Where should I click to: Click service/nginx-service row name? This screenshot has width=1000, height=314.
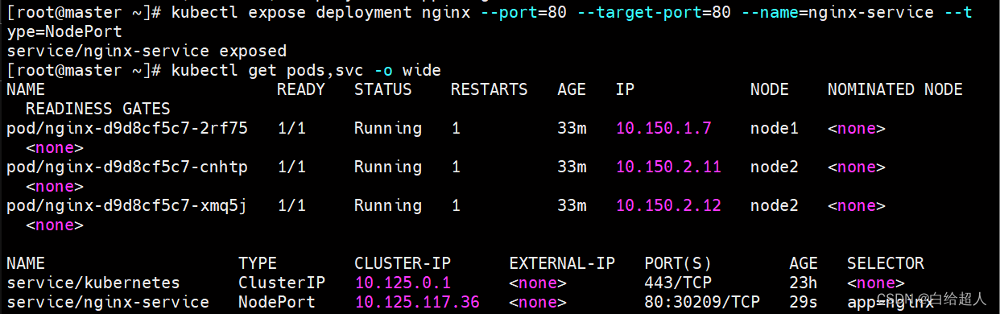coord(108,303)
